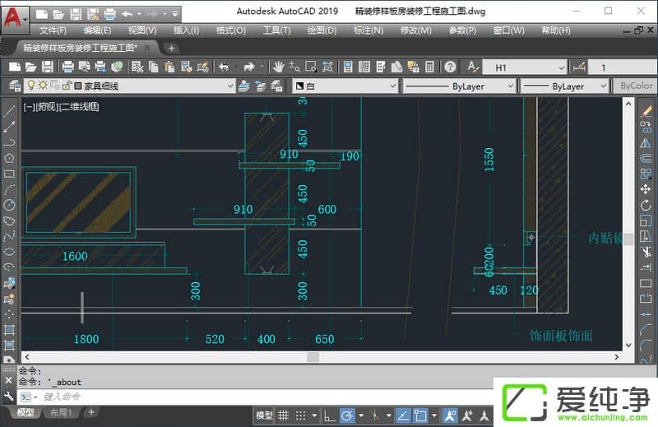This screenshot has height=427, width=658.
Task: Toggle the drawing grid display in status bar
Action: click(x=284, y=415)
